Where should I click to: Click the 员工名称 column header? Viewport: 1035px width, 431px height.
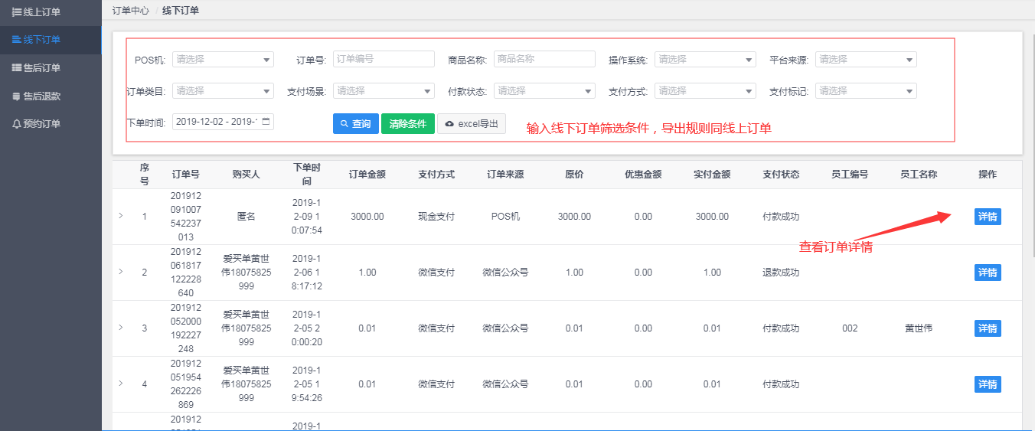pyautogui.click(x=919, y=175)
